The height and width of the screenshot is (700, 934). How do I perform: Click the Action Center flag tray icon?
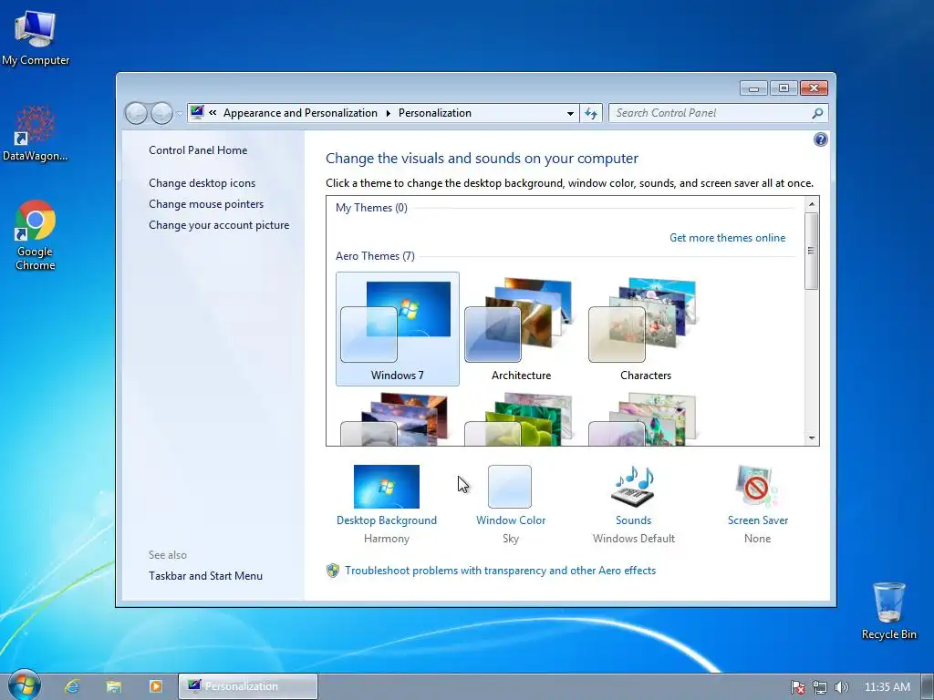coord(797,687)
